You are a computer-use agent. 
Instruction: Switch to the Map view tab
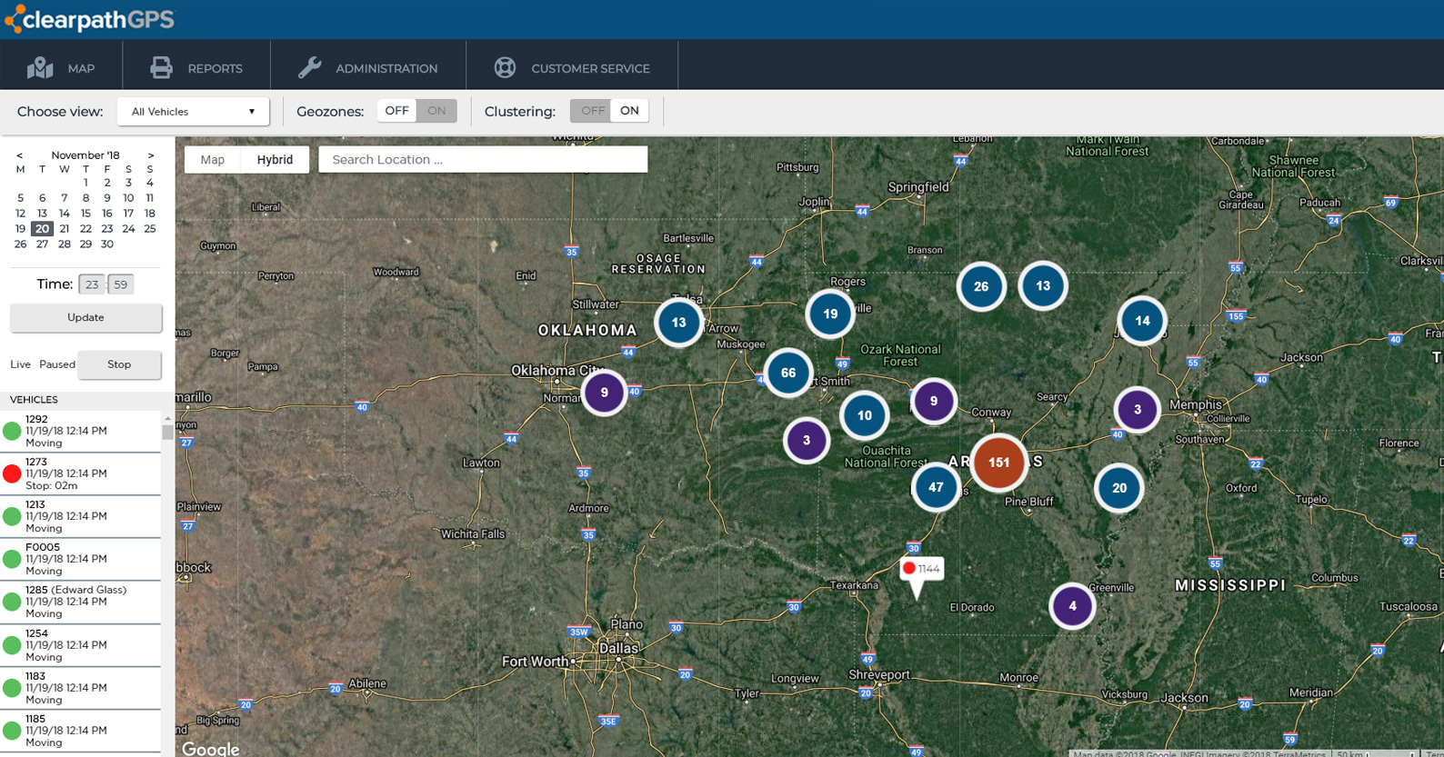(x=213, y=160)
